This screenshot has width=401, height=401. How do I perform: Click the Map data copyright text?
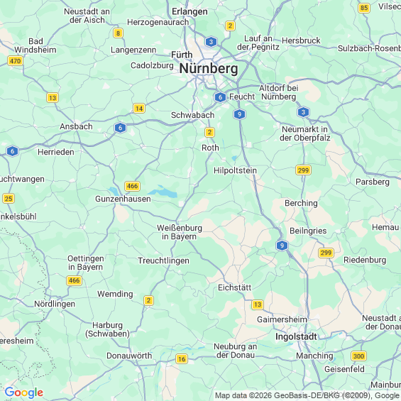(307, 395)
